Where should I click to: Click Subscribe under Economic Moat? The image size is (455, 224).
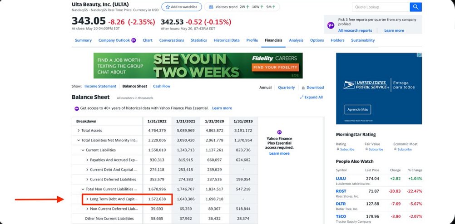click(405, 150)
